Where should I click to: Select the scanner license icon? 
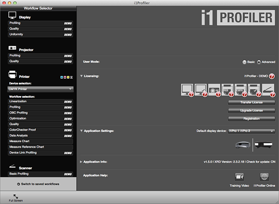point(268,90)
